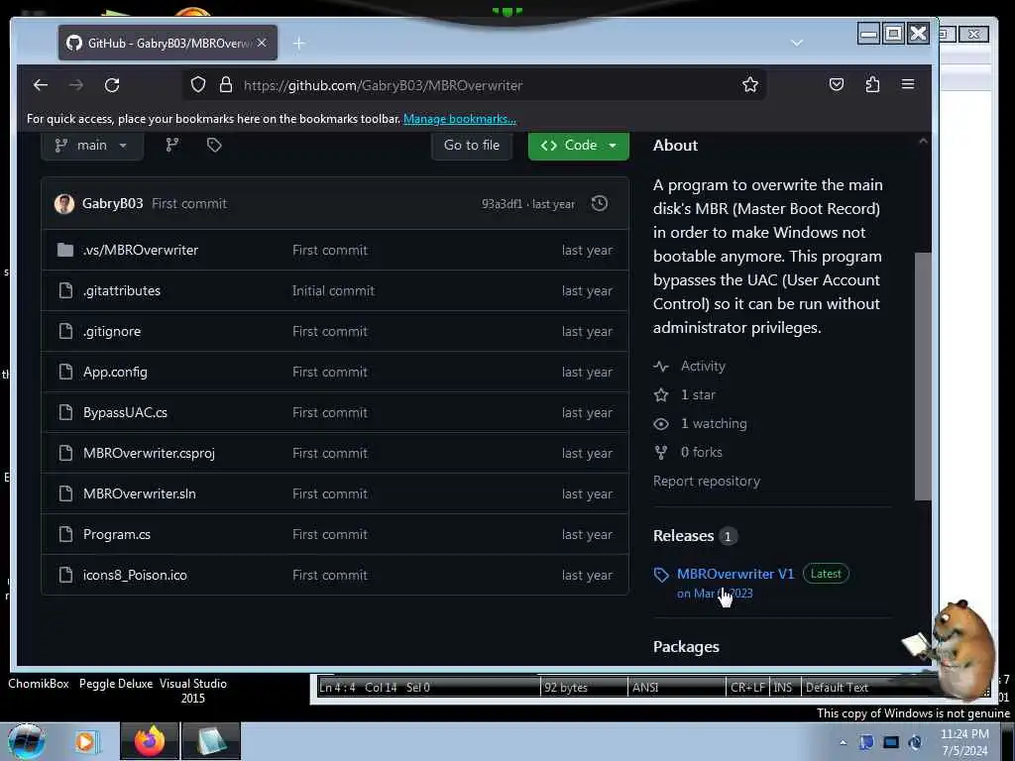
Task: Switch to the Firefox taskbar icon
Action: 150,741
